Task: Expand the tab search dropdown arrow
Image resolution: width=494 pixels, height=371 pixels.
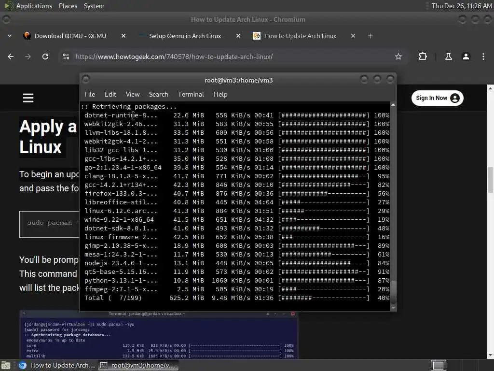Action: 10,36
